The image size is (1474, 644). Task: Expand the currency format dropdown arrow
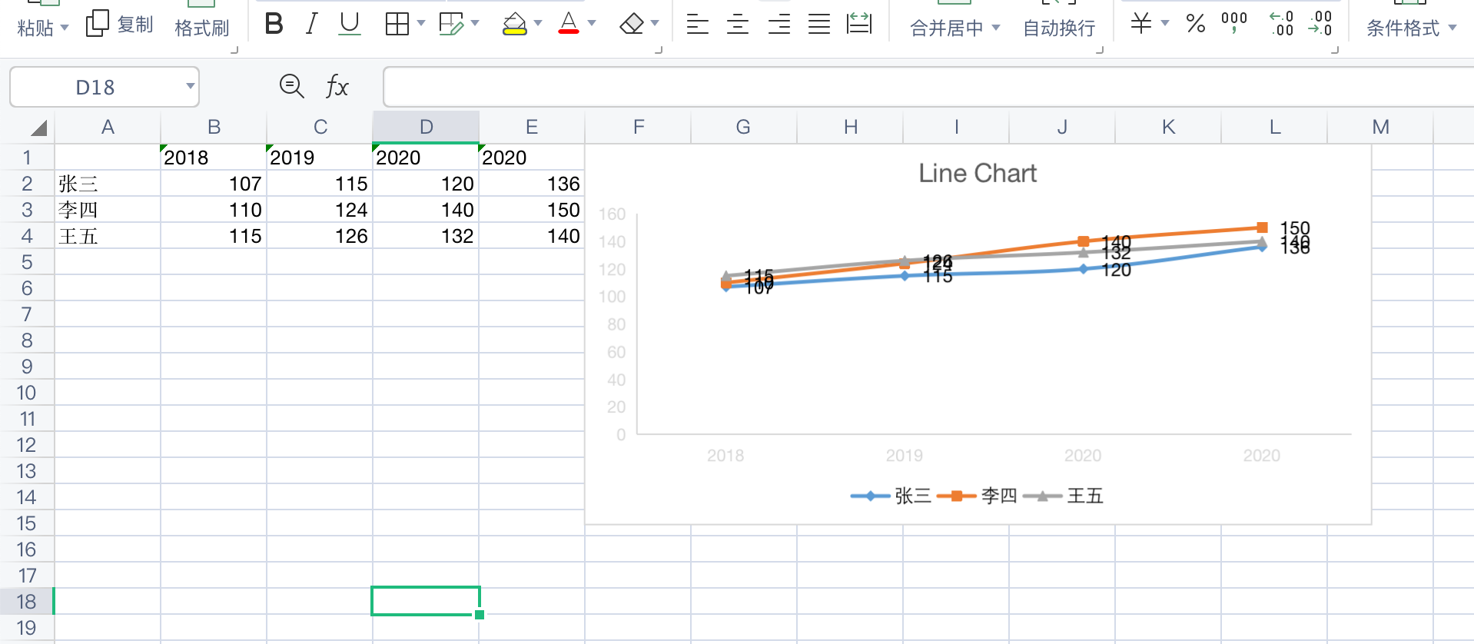[1165, 23]
